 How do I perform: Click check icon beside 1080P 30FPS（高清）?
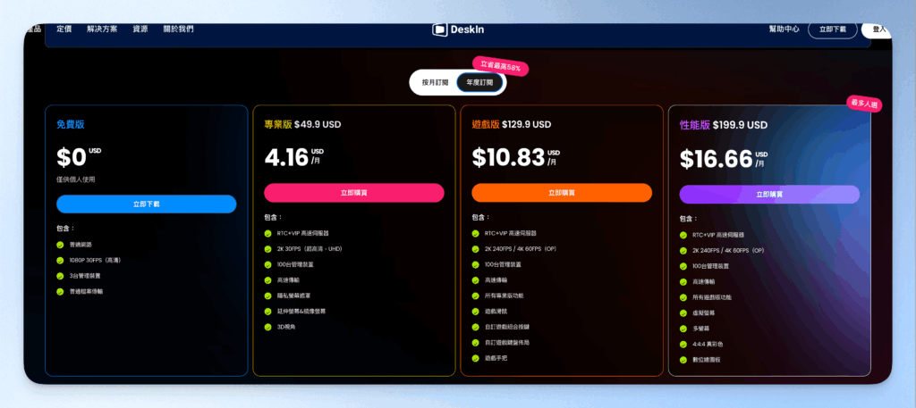pyautogui.click(x=60, y=261)
